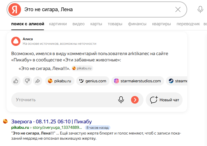
Task: Start a new chat with Новый чат
Action: [x=164, y=100]
